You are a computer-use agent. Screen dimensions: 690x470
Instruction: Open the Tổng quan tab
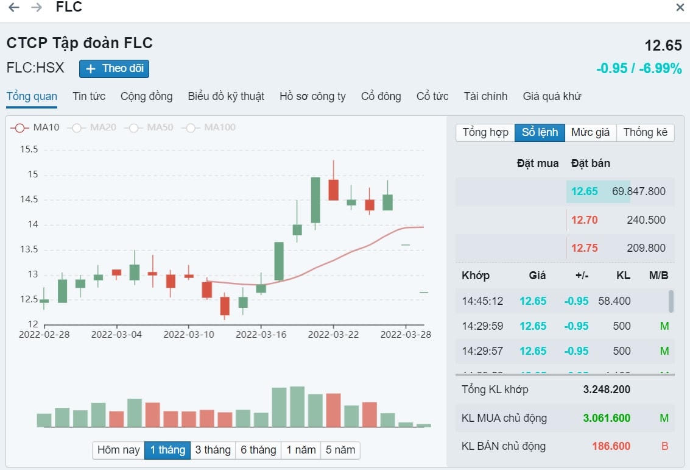coord(32,96)
